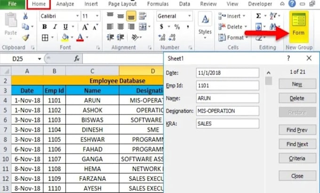The height and width of the screenshot is (193, 320).
Task: Click the Paste clipboard icon
Action: coord(10,20)
